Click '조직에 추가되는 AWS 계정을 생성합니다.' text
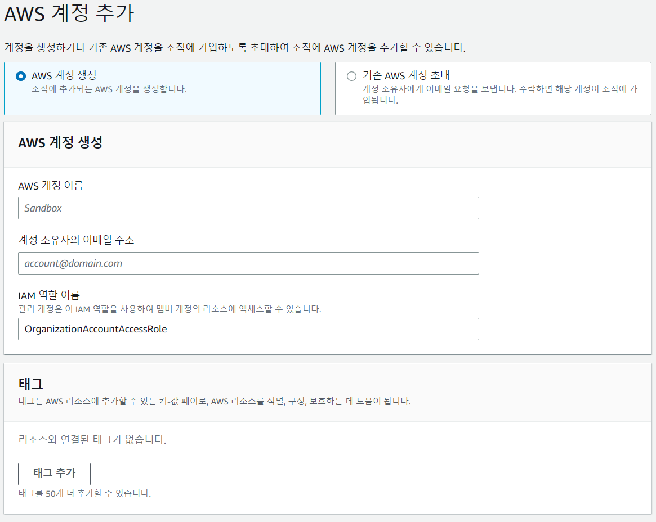656x522 pixels. [109, 89]
